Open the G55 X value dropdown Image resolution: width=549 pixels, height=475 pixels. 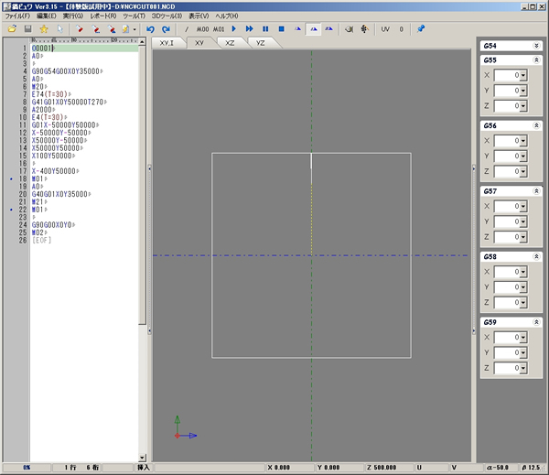point(523,75)
